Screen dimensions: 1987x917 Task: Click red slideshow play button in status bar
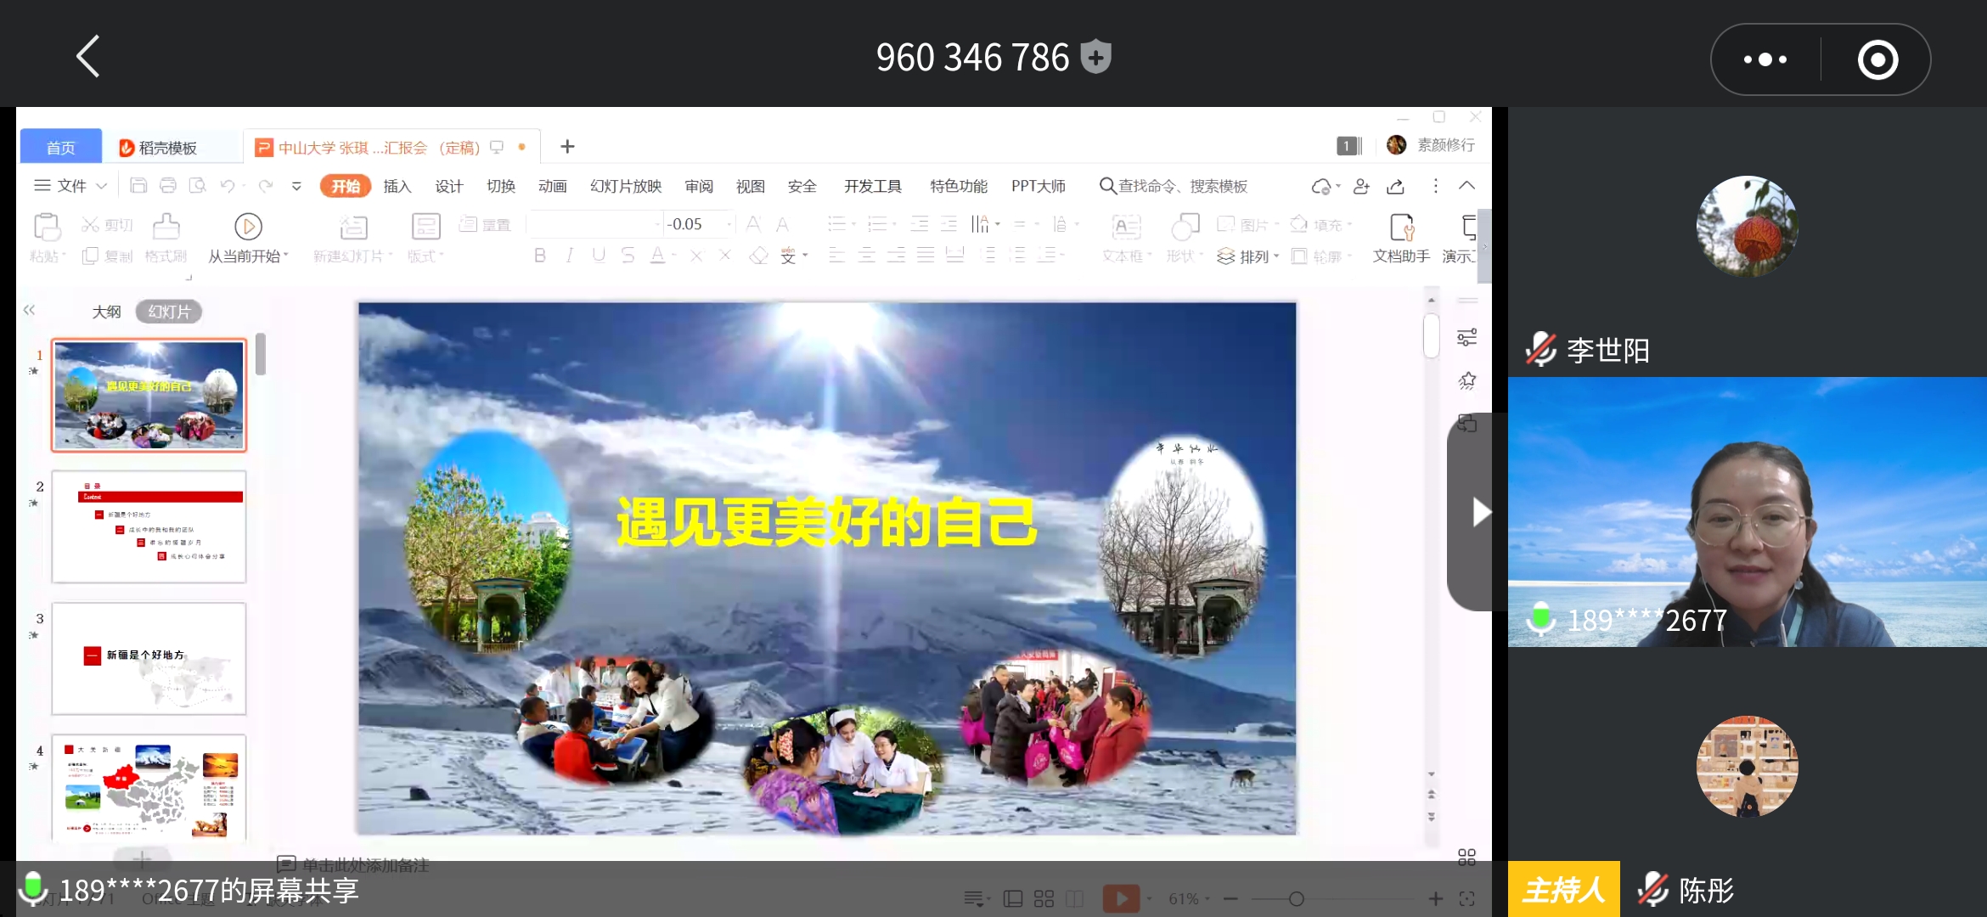coord(1121,898)
